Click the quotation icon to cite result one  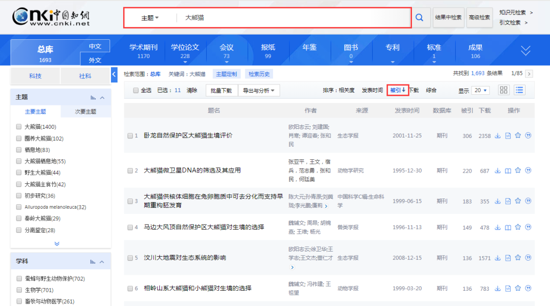click(x=529, y=135)
